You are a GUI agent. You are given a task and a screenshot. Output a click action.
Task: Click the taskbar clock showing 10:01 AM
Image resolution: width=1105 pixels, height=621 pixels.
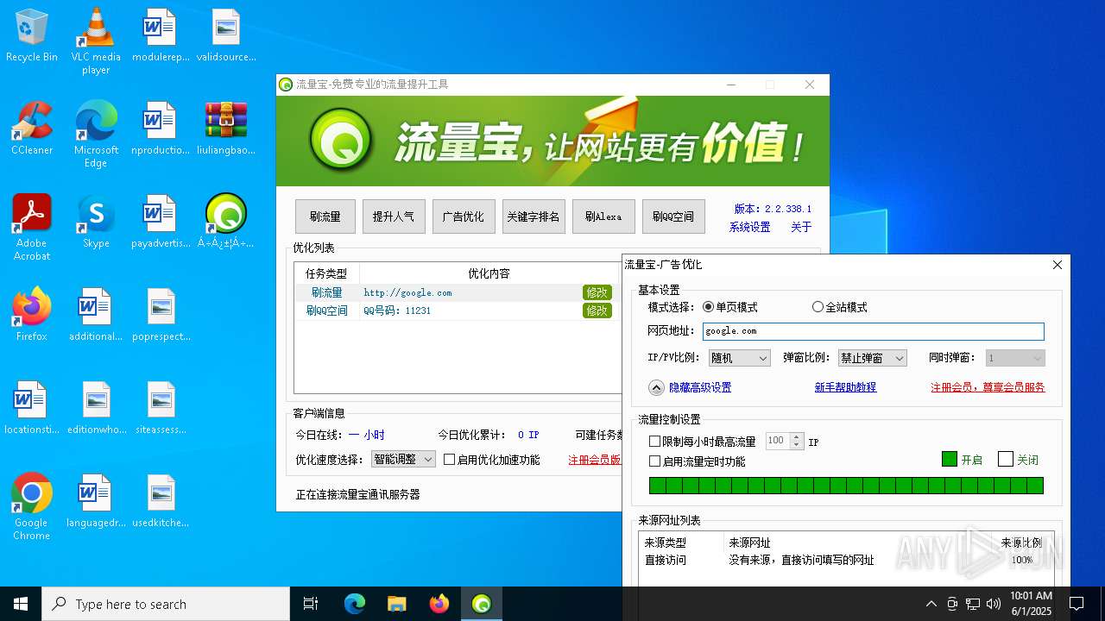[x=1031, y=604]
